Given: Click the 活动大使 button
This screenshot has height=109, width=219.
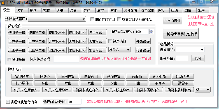Looking at the screenshot, I should pyautogui.click(x=183, y=76).
